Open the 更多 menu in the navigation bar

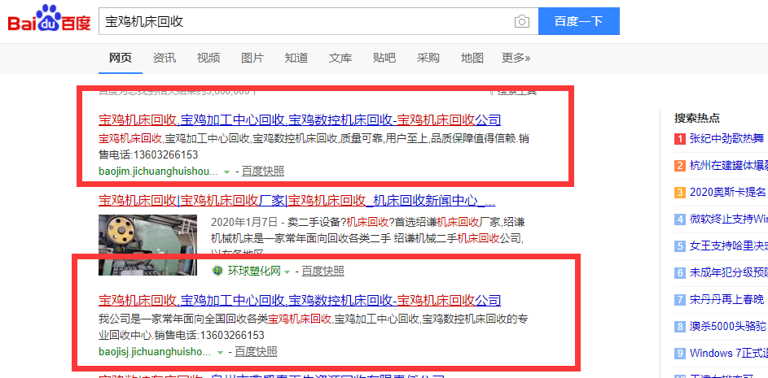pos(516,58)
